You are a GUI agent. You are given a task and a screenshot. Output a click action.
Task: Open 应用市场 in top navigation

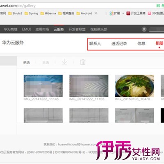[42, 29]
